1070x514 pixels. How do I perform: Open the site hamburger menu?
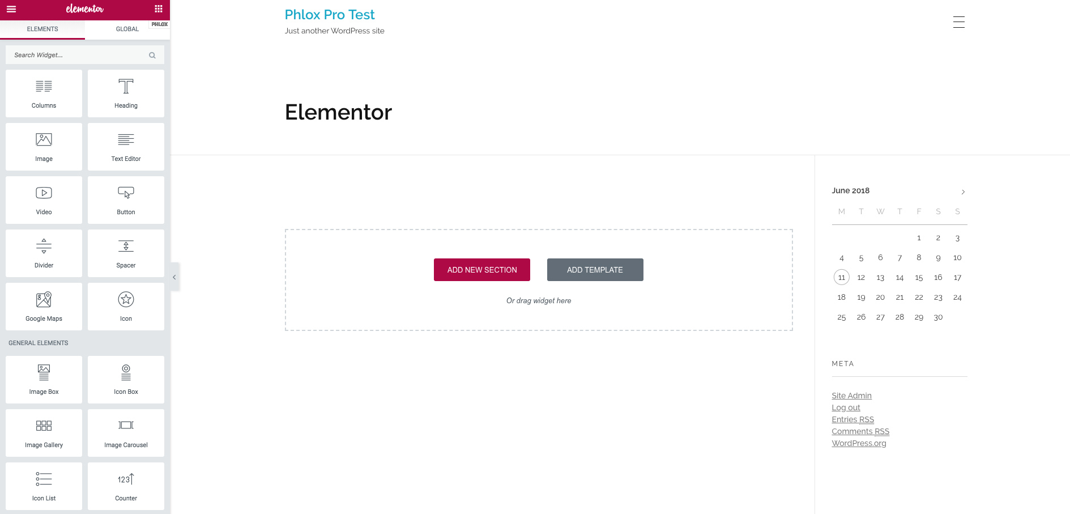(958, 22)
